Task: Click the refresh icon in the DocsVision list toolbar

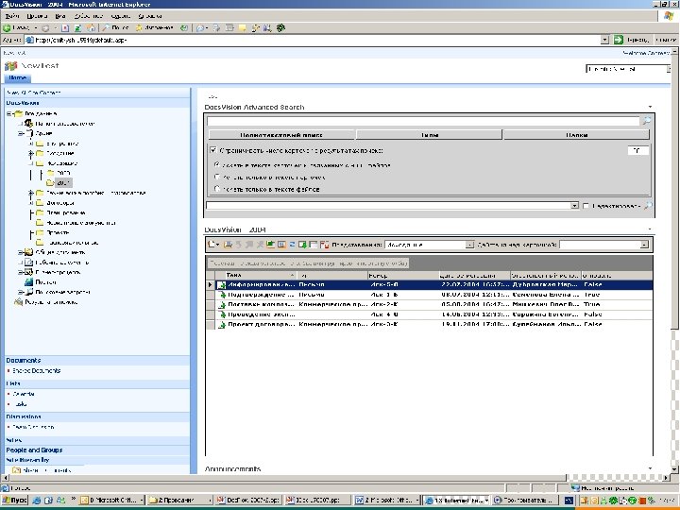Action: tap(292, 244)
